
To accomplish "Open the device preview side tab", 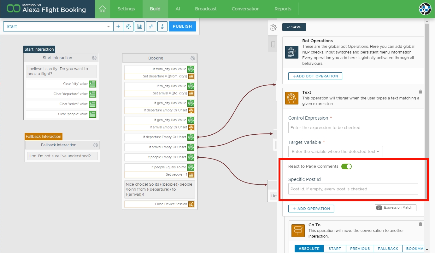I will 273,44.
